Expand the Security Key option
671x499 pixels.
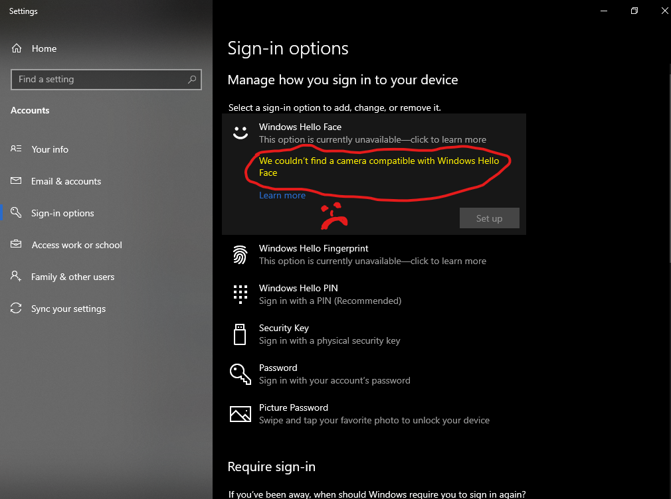[x=373, y=334]
